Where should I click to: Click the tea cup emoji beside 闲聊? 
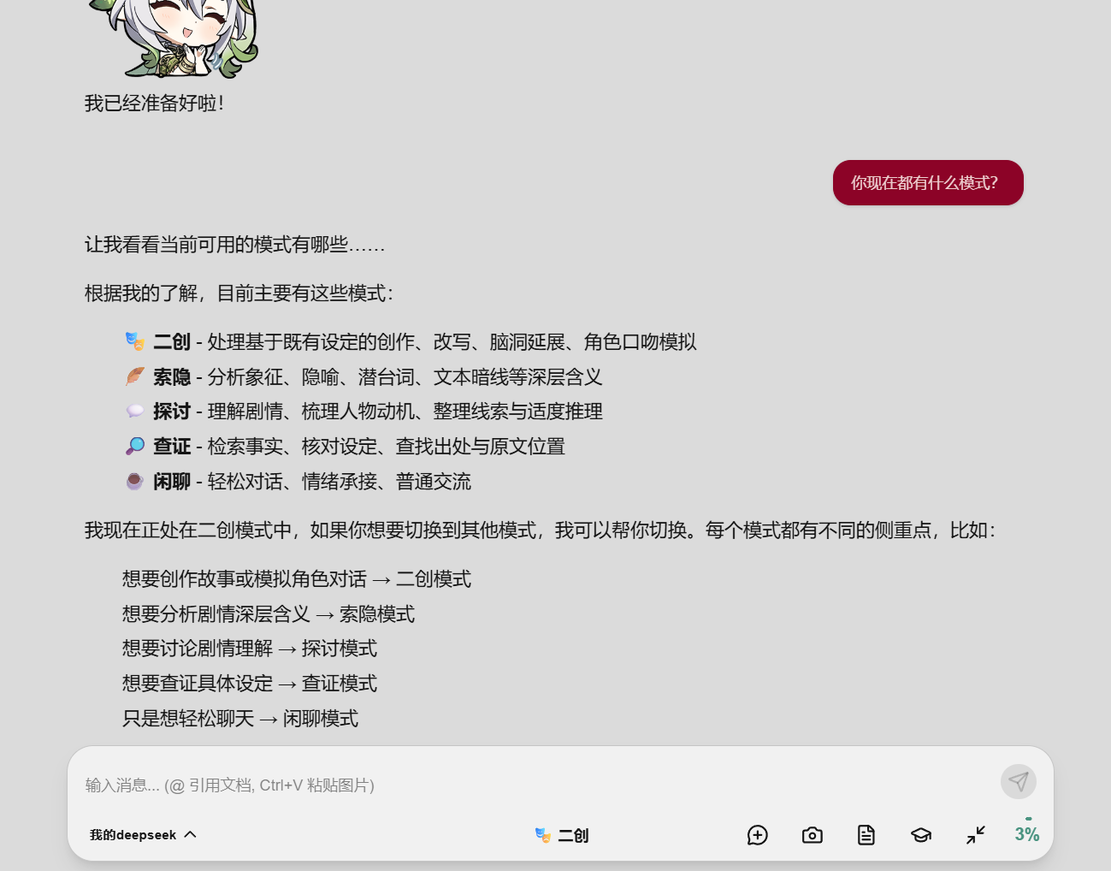point(135,482)
